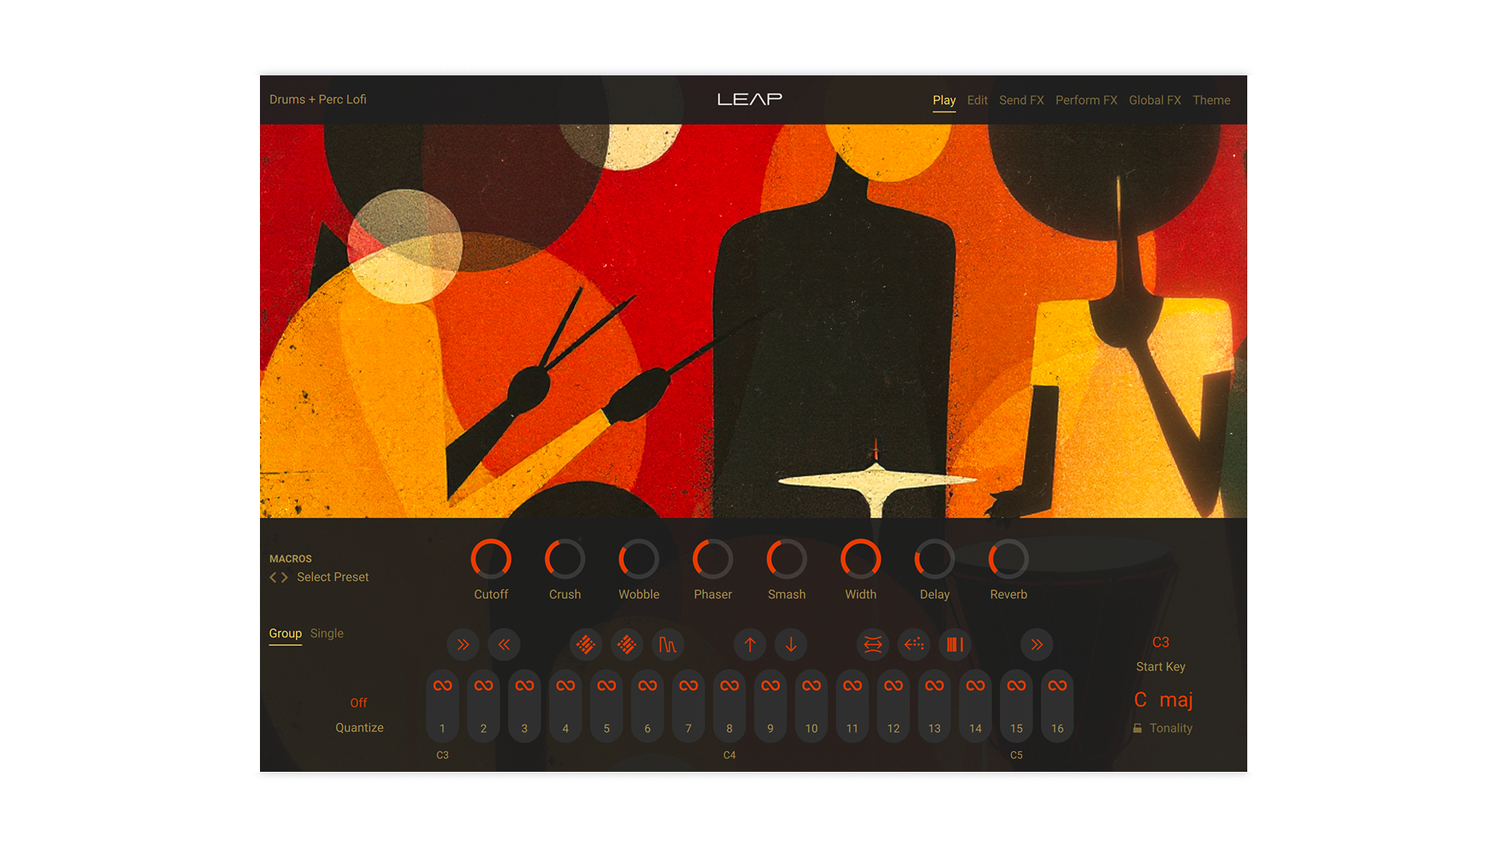Open the Theme page
The image size is (1508, 848).
[x=1211, y=100]
